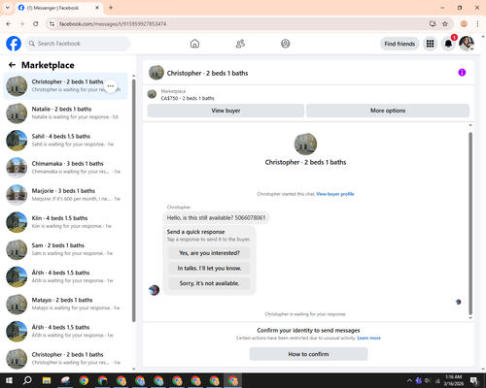The image size is (486, 388).
Task: Open the conversation options ellipsis for Christopher
Action: (111, 86)
